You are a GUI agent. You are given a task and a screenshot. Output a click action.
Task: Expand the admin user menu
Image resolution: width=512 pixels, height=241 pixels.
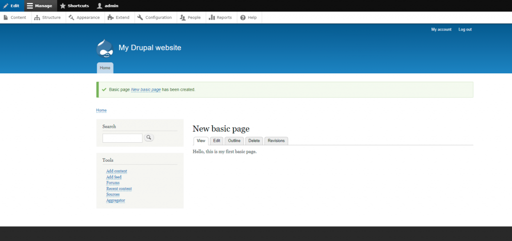(107, 5)
